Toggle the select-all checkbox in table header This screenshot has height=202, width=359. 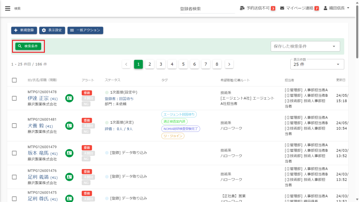[14, 80]
